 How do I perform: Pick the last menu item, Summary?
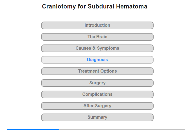[x=97, y=117]
